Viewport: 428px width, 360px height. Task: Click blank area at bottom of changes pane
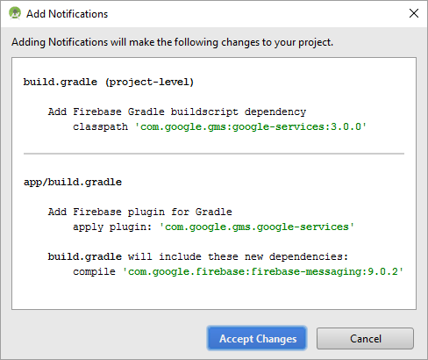tap(214, 294)
